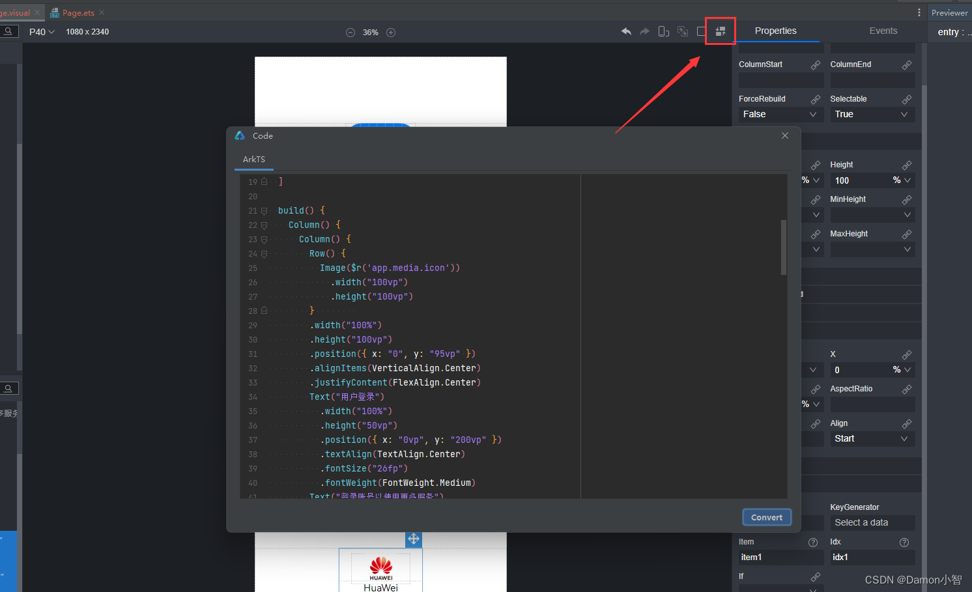Open the P40 device selector dropdown
Screen dimensions: 972x592
coord(42,32)
